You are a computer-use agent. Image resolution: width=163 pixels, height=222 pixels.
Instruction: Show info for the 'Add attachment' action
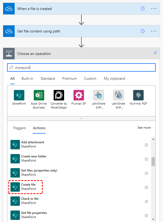coord(146,145)
